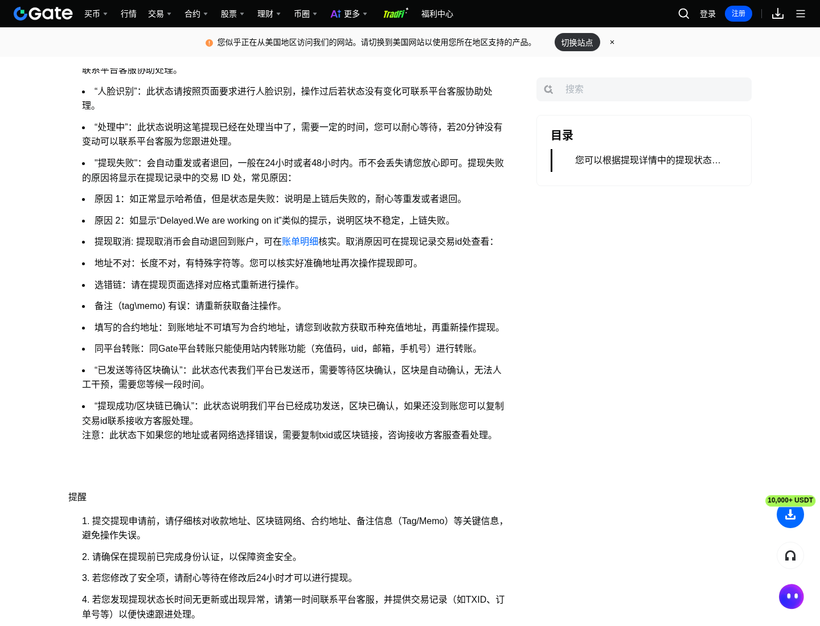Click the line starting 备注（tag\memo) 有误
Image resolution: width=820 pixels, height=626 pixels.
coord(190,306)
